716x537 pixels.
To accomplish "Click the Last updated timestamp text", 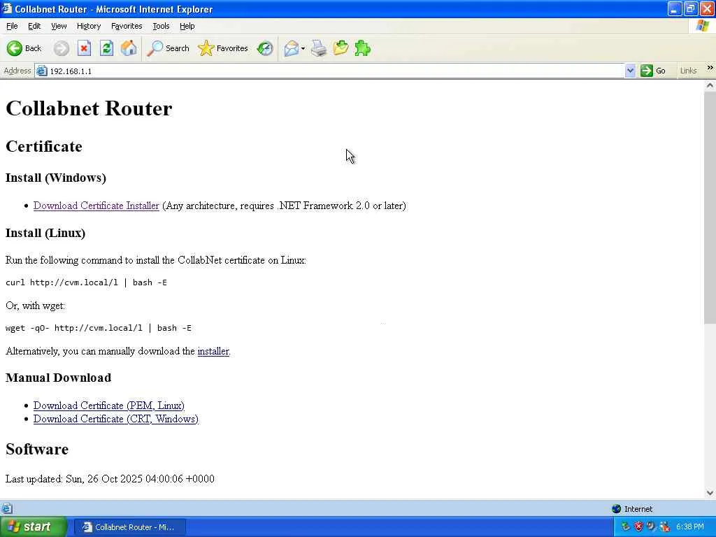I will [110, 478].
